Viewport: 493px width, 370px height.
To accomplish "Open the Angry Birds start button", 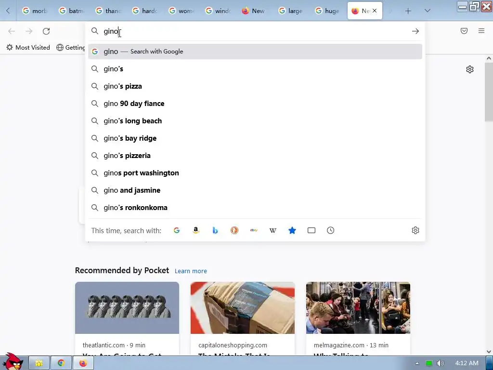I will tap(12, 361).
